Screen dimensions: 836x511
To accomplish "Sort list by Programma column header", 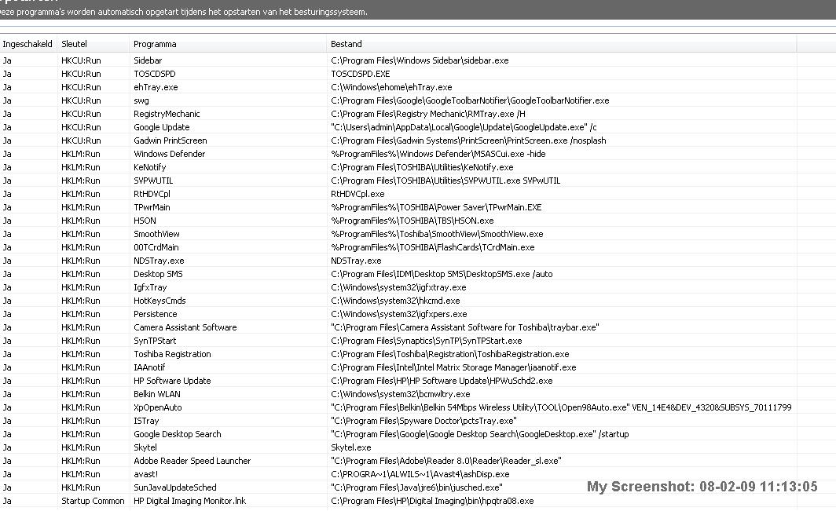I will pos(155,44).
